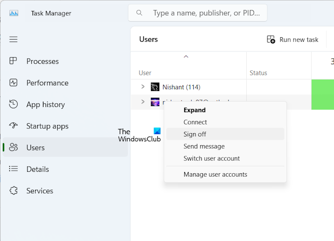334x241 pixels.
Task: Click the search magnifier icon
Action: coord(139,13)
